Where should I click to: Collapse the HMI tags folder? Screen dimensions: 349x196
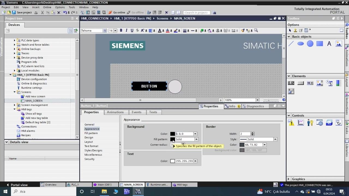click(x=15, y=109)
